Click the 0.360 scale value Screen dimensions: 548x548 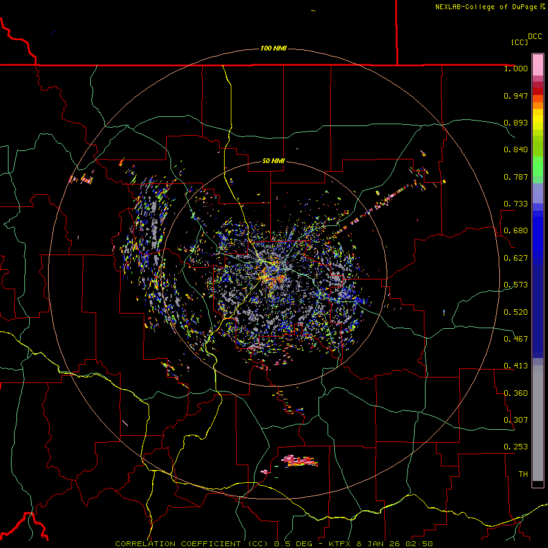click(516, 393)
